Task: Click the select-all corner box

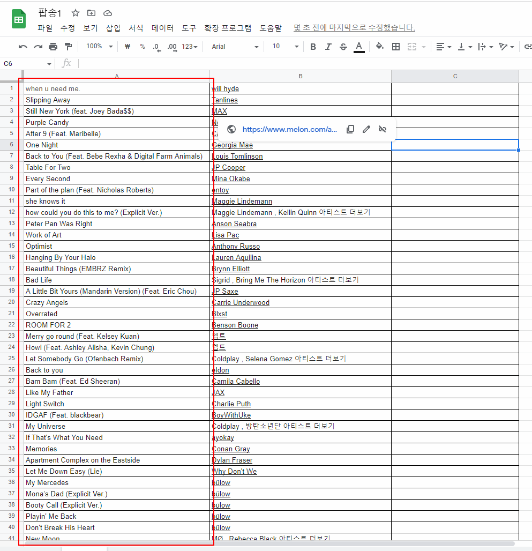Action: [12, 76]
